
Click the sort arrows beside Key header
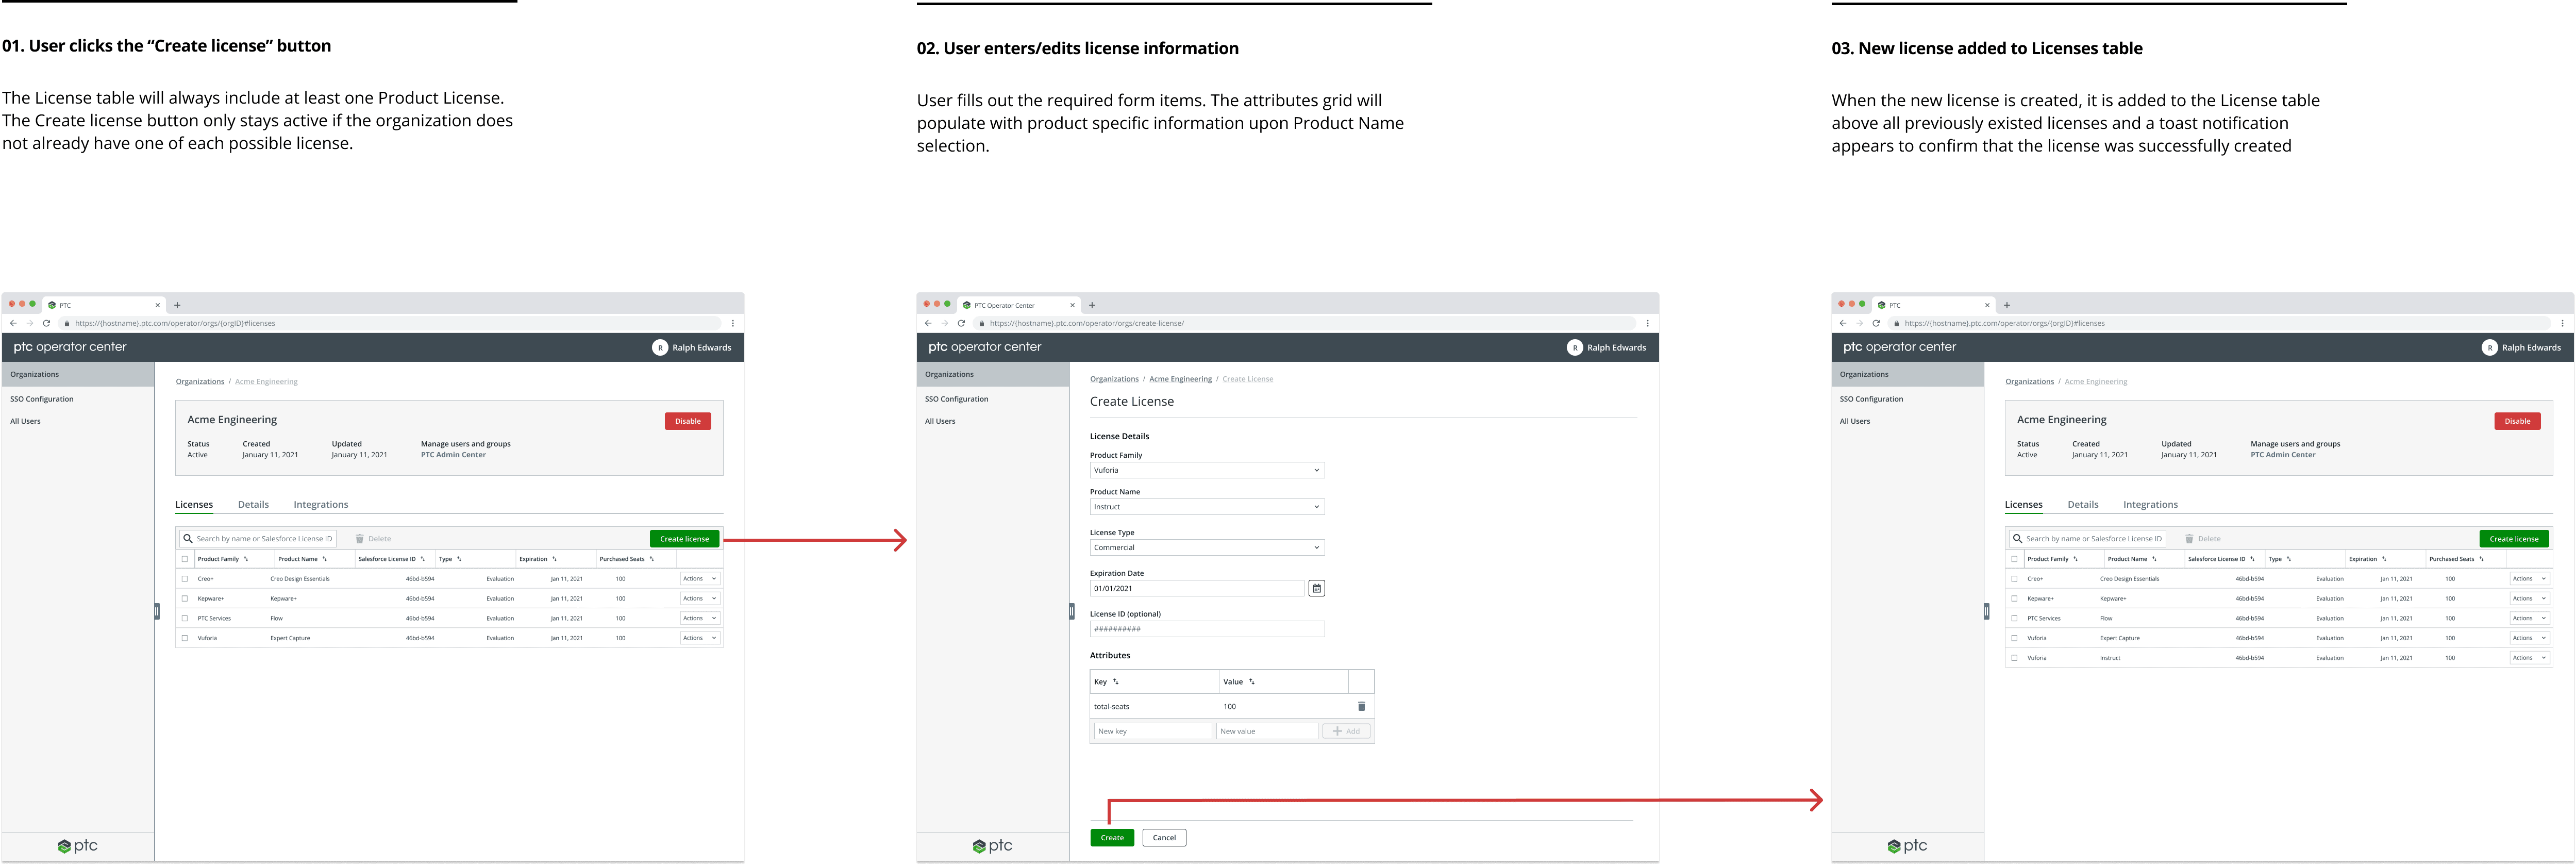pyautogui.click(x=1116, y=682)
